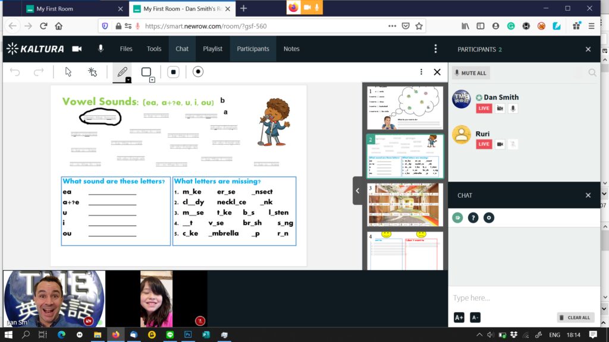Switch to the Playlist tab

coord(212,49)
